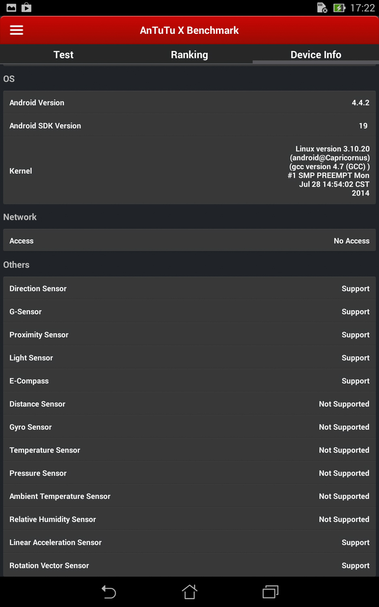Tap the network Access row

click(x=189, y=241)
